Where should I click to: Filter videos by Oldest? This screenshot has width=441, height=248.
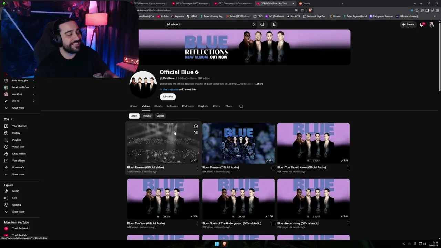[160, 116]
